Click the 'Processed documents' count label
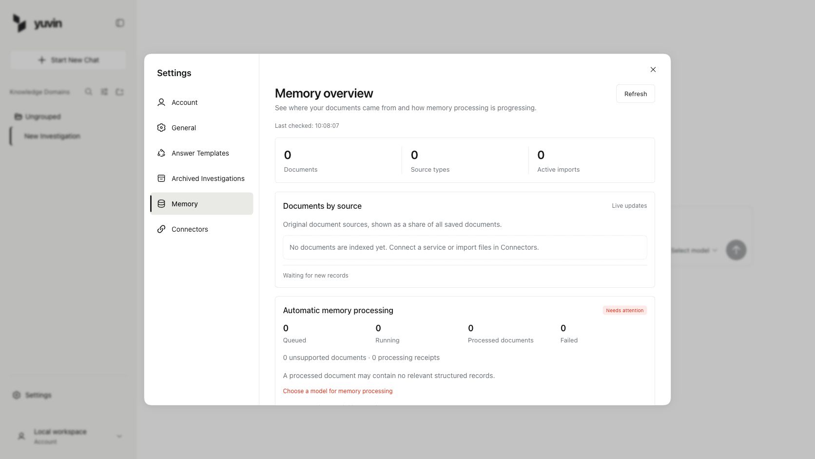The height and width of the screenshot is (459, 815). [x=501, y=340]
